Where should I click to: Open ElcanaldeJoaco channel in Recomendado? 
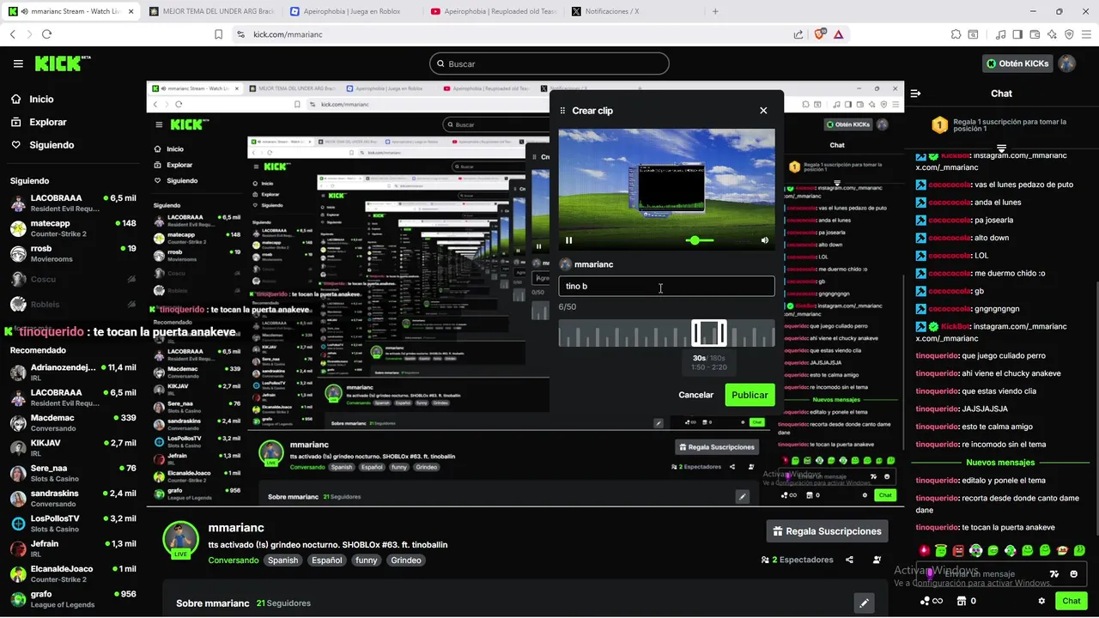coord(73,573)
